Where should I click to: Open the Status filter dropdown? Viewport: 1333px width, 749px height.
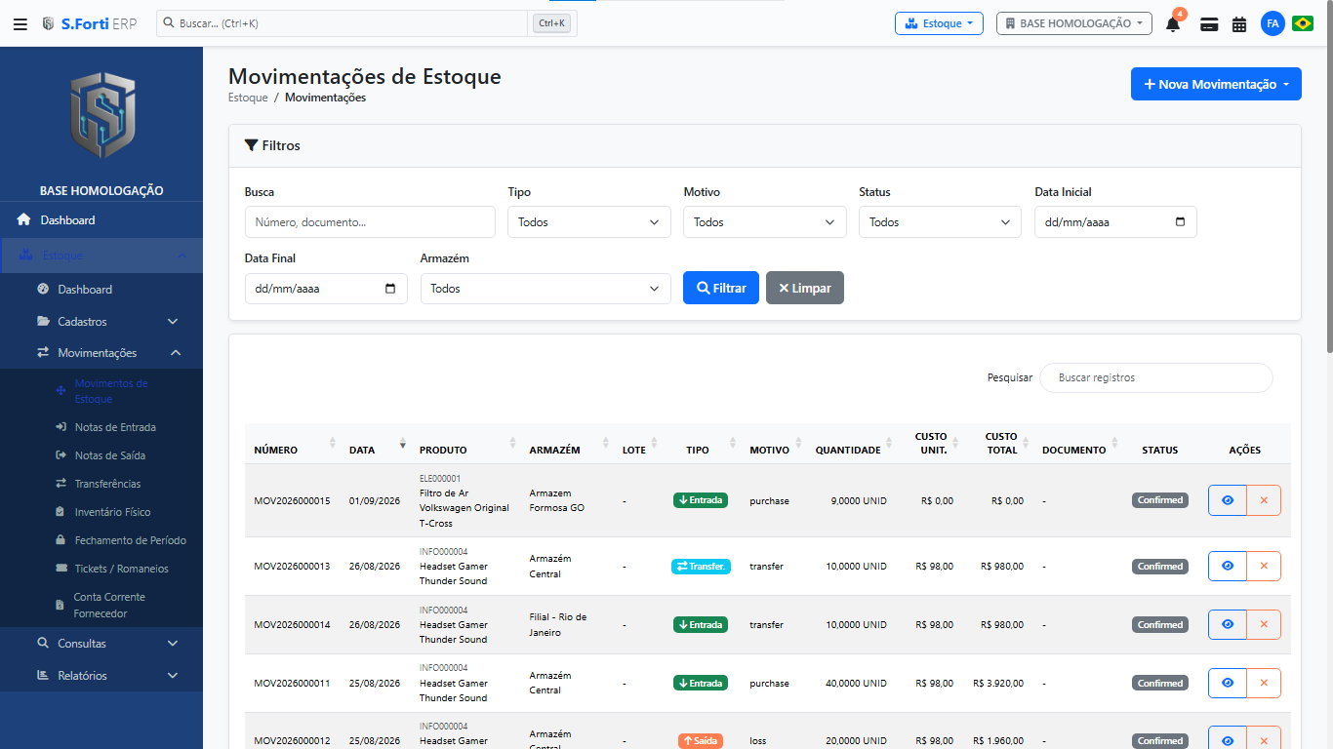coord(940,222)
